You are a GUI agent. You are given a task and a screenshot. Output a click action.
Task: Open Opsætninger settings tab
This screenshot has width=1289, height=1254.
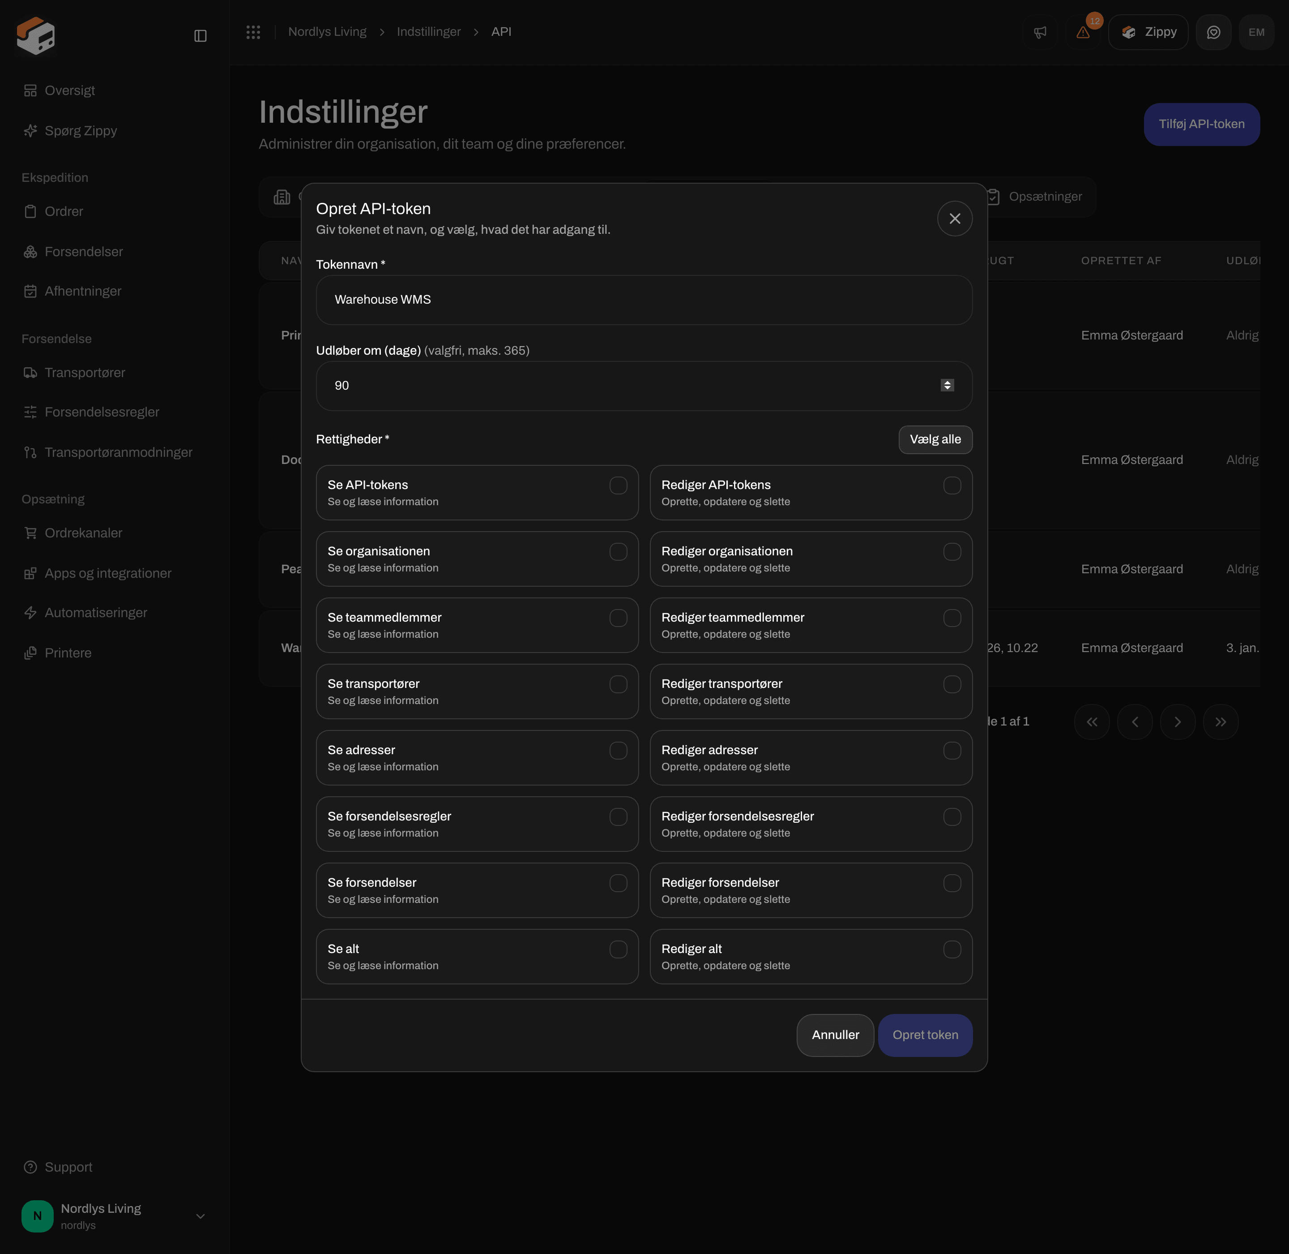pyautogui.click(x=1035, y=196)
